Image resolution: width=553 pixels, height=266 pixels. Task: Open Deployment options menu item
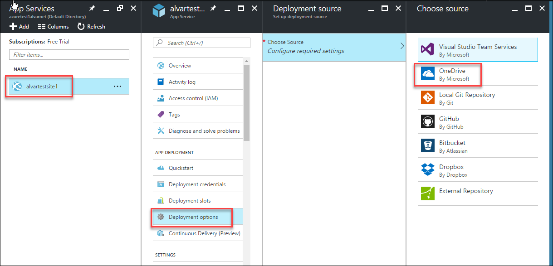click(x=198, y=217)
